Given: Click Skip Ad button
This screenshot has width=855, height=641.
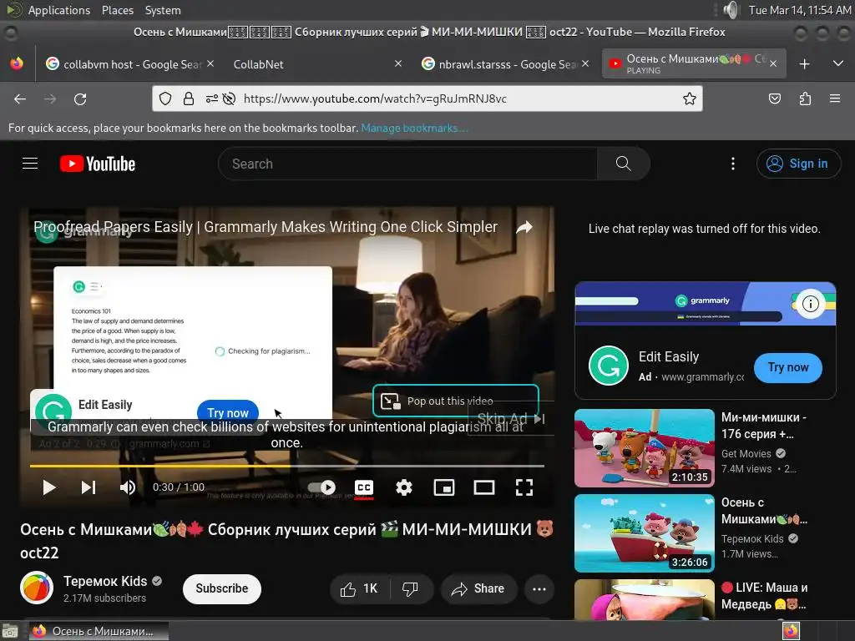Looking at the screenshot, I should [511, 419].
